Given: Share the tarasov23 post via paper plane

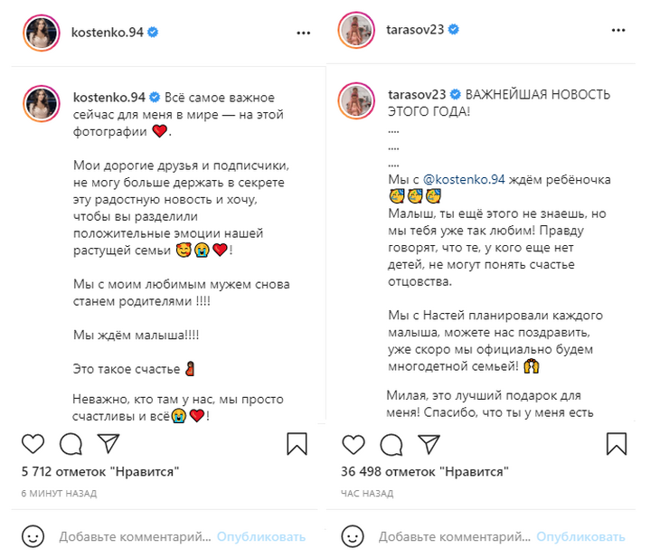Looking at the screenshot, I should 428,444.
